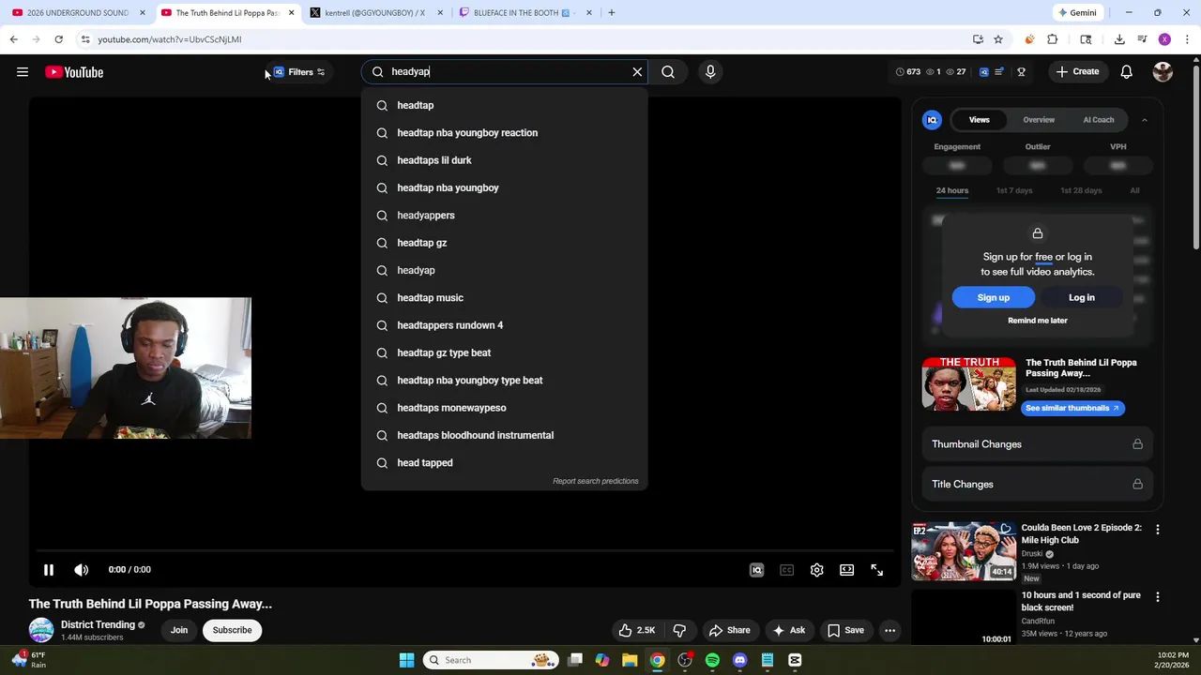1201x675 pixels.
Task: Open options for Coulda Been Love video
Action: click(x=1157, y=530)
